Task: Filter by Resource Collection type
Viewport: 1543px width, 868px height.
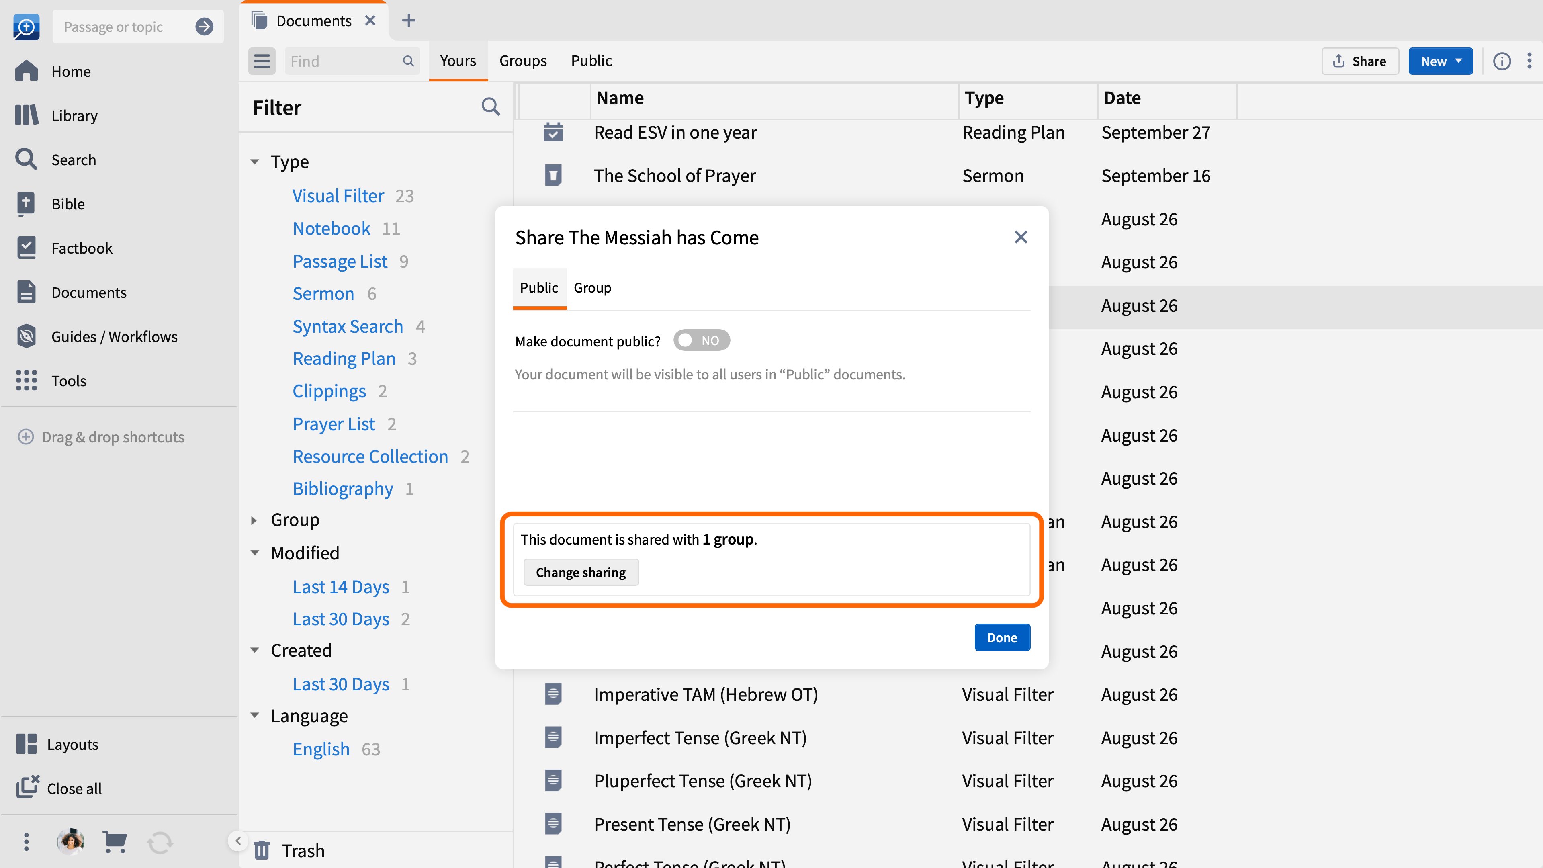Action: click(370, 457)
